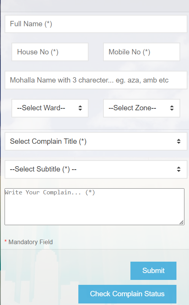Click the arrows icon on Complain Title

[x=178, y=141]
